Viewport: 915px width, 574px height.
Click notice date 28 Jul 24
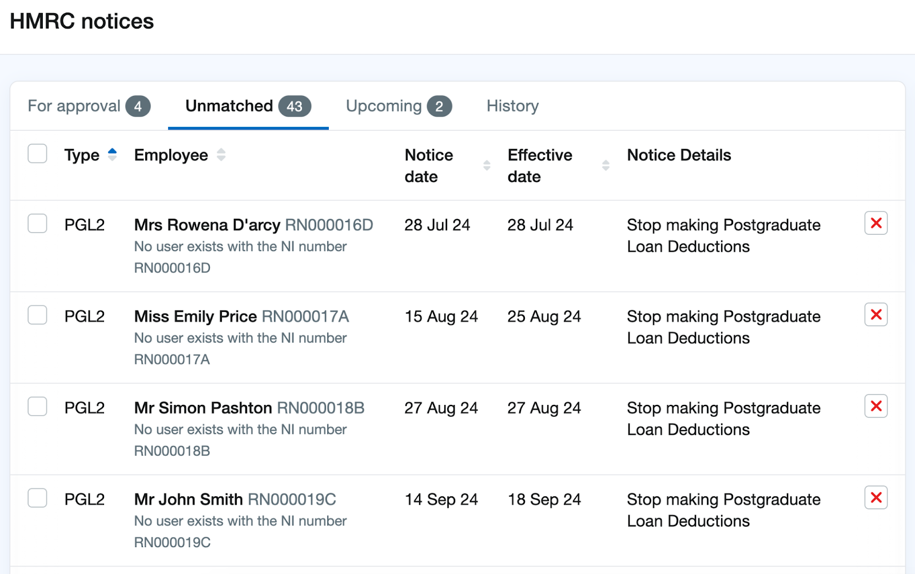tap(437, 225)
